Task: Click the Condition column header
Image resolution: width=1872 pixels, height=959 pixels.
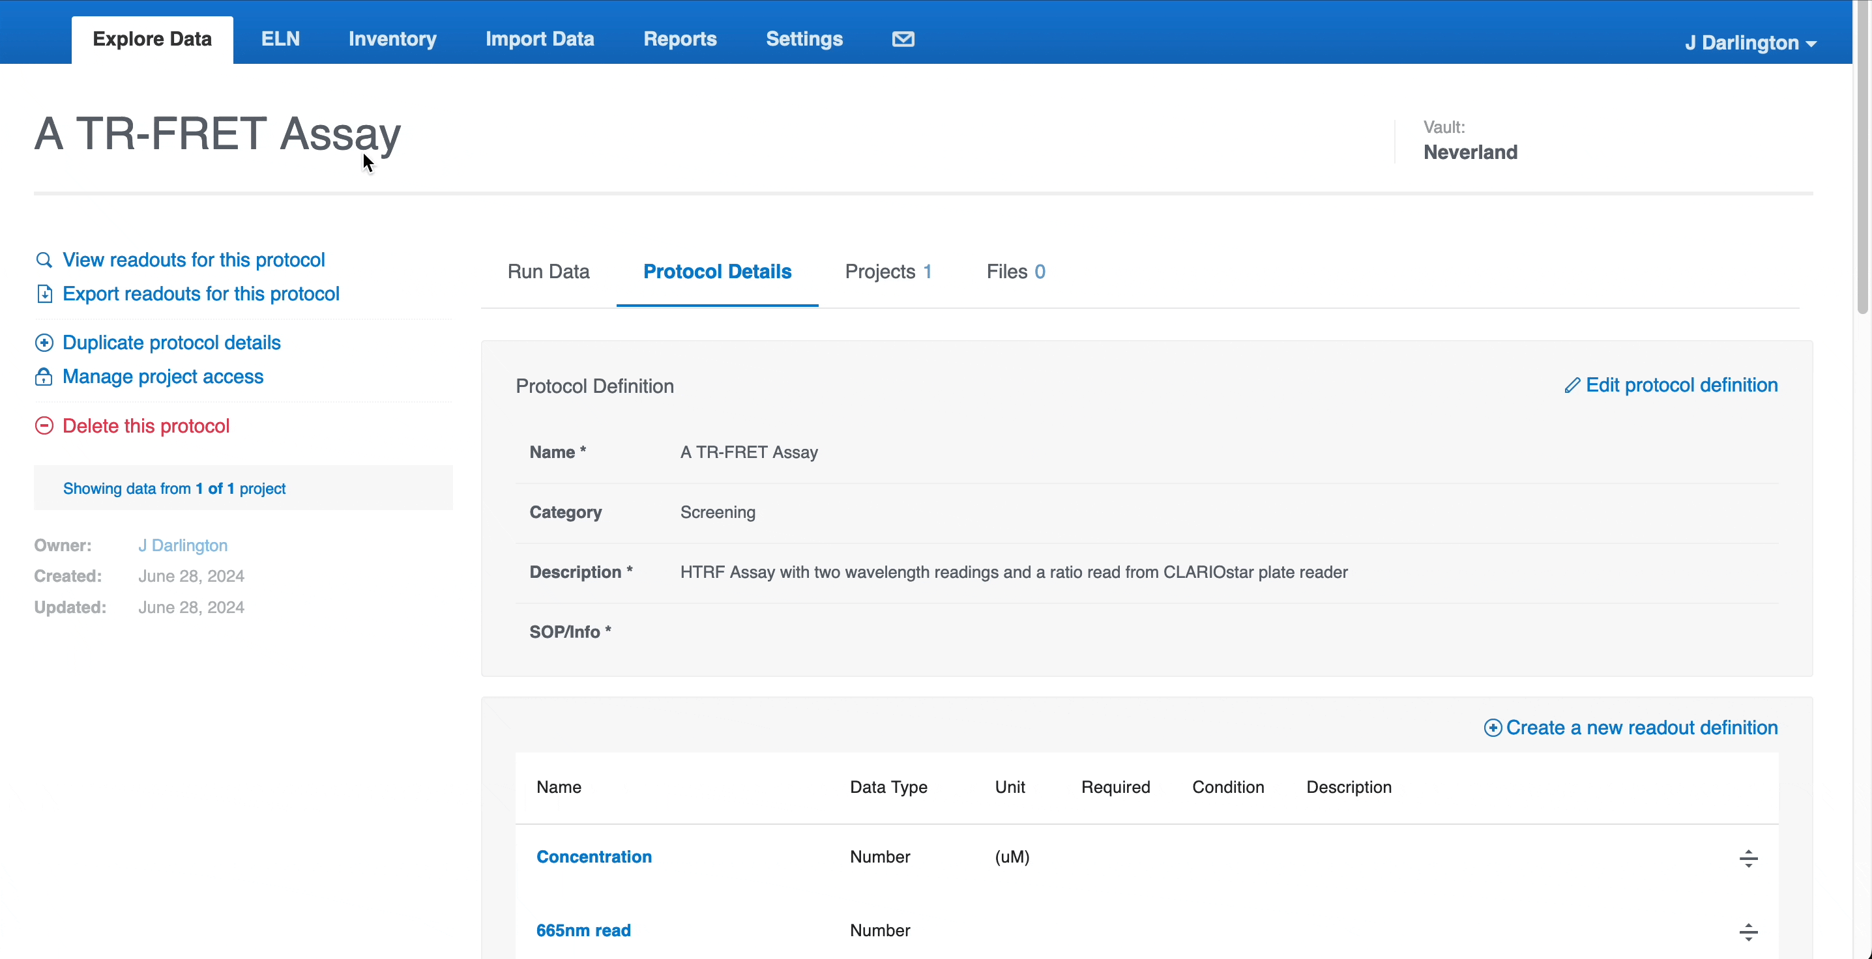Action: (1228, 788)
